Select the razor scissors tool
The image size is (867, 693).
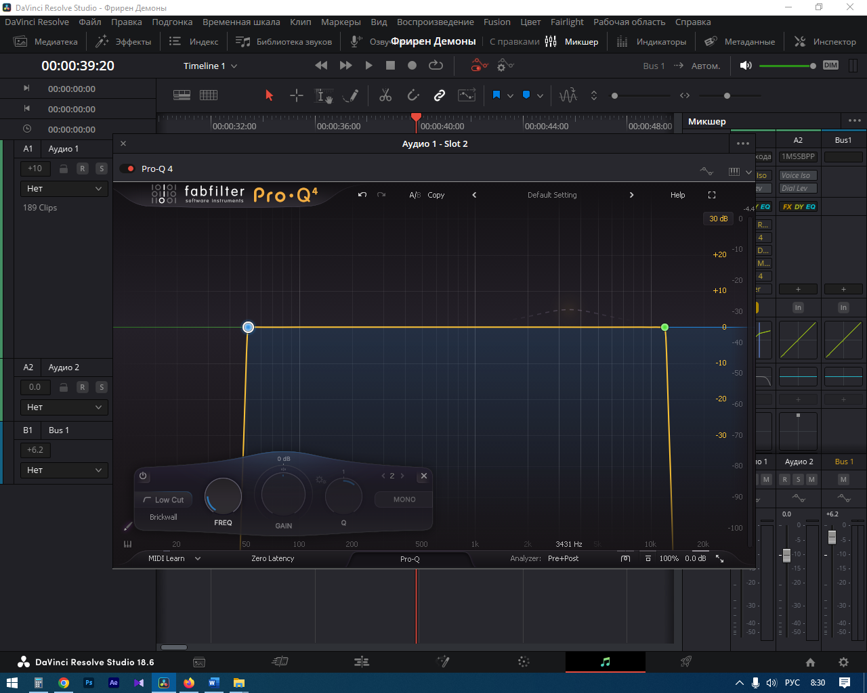tap(385, 95)
